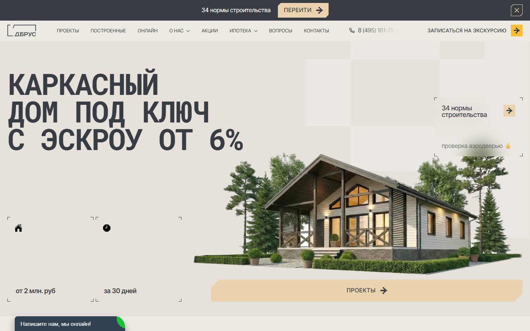Click the phone number 8 (495) 161-75
Screen dimensions: 530x331
click(379, 31)
